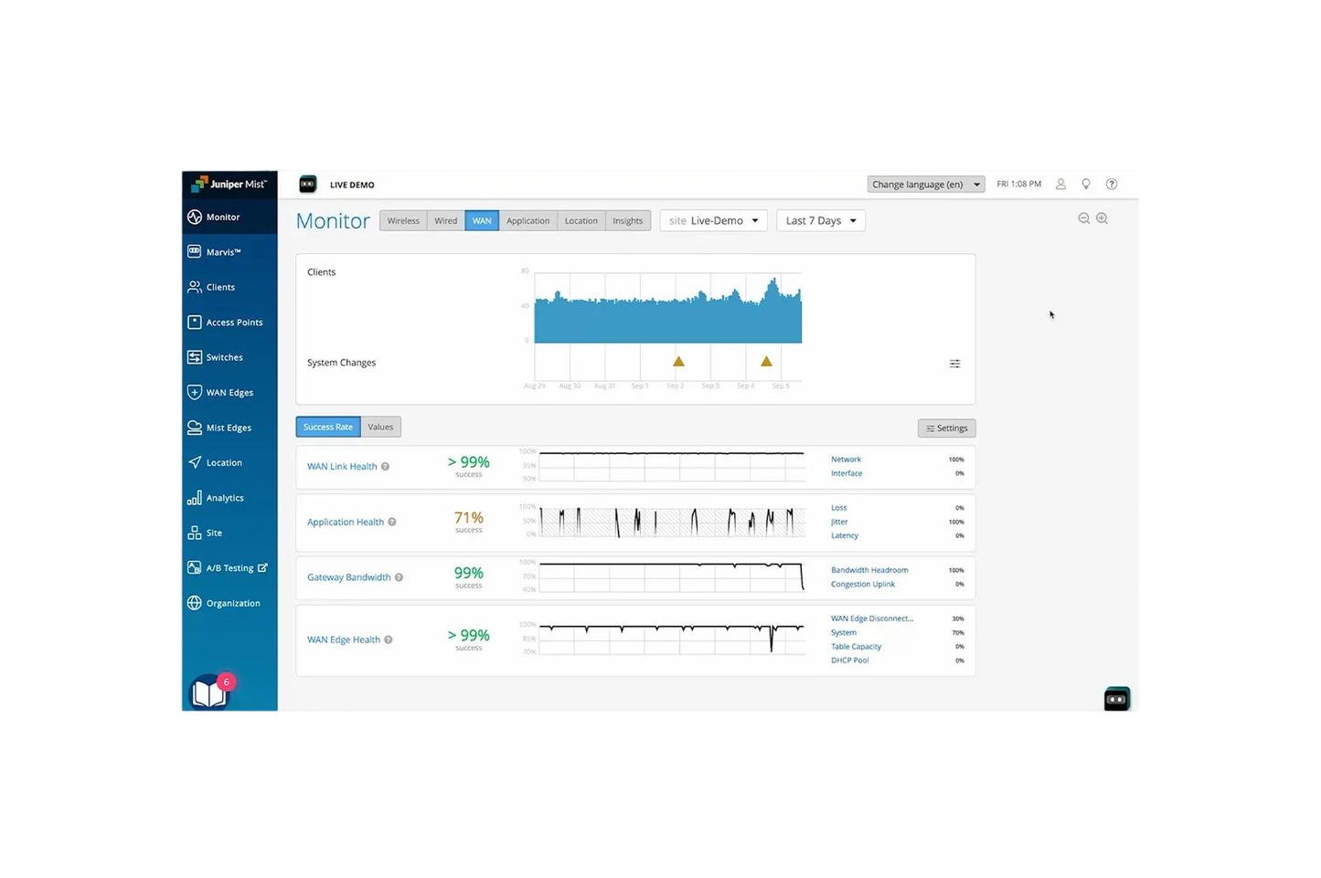
Task: Toggle the clients chart filter options icon
Action: tap(954, 364)
